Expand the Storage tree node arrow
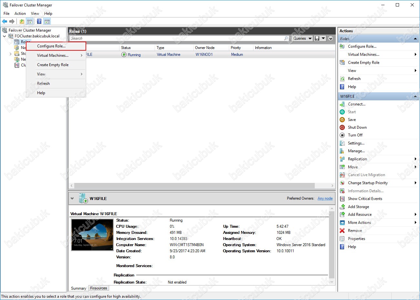The height and width of the screenshot is (300, 420). [x=10, y=54]
